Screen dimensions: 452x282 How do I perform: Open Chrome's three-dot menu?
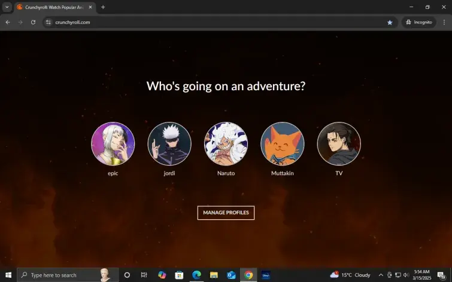click(444, 22)
